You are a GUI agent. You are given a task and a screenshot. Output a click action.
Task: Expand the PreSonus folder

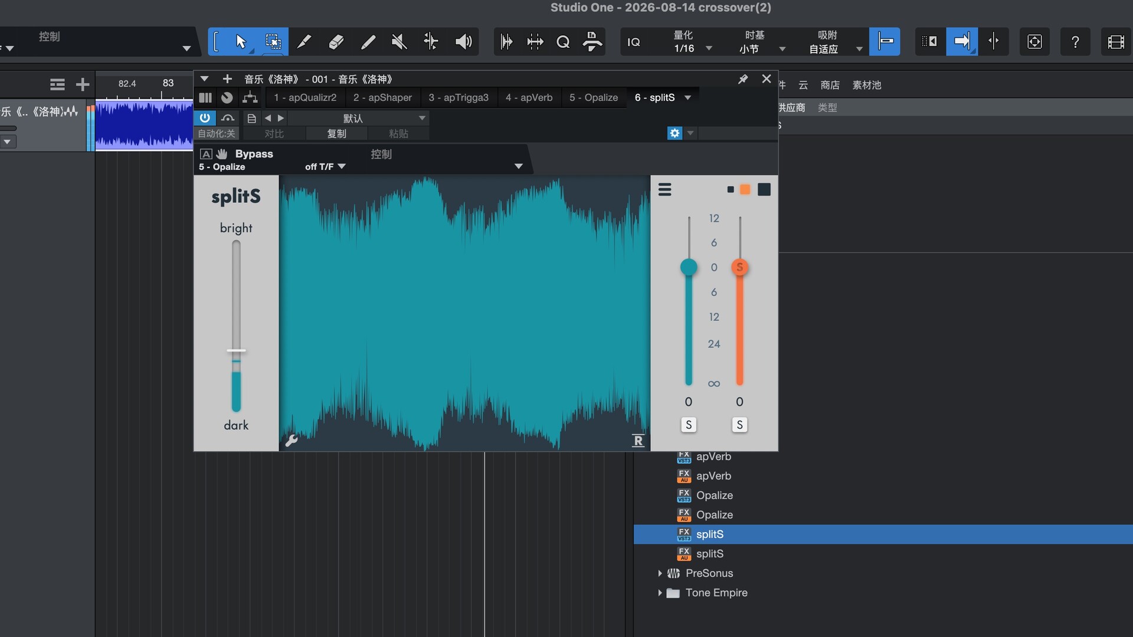(660, 573)
